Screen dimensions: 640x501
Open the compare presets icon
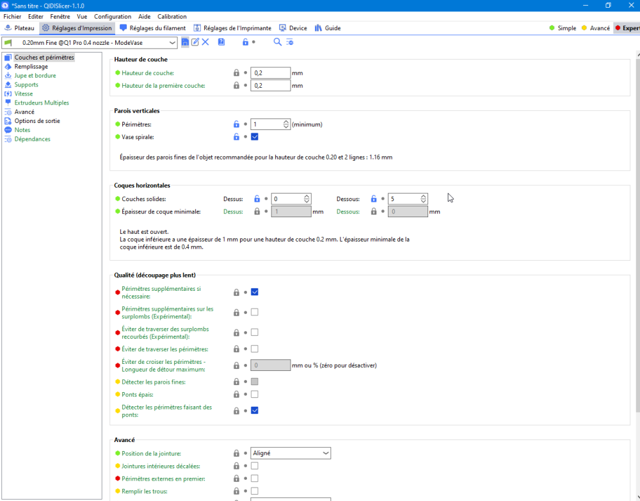pyautogui.click(x=290, y=42)
